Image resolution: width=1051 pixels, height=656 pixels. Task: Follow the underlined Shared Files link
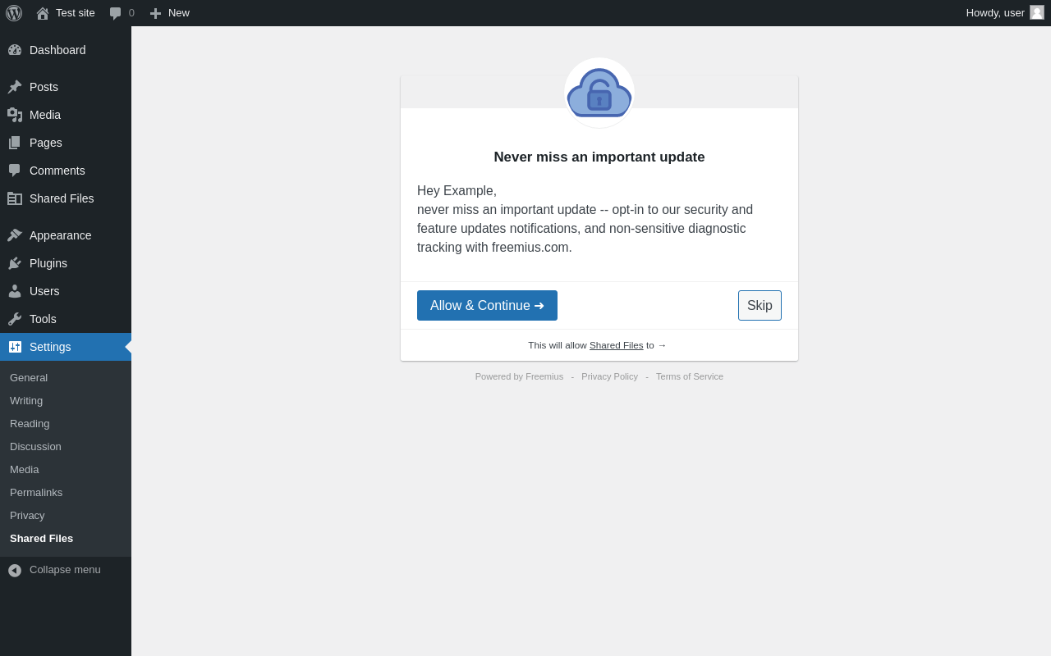(x=616, y=345)
